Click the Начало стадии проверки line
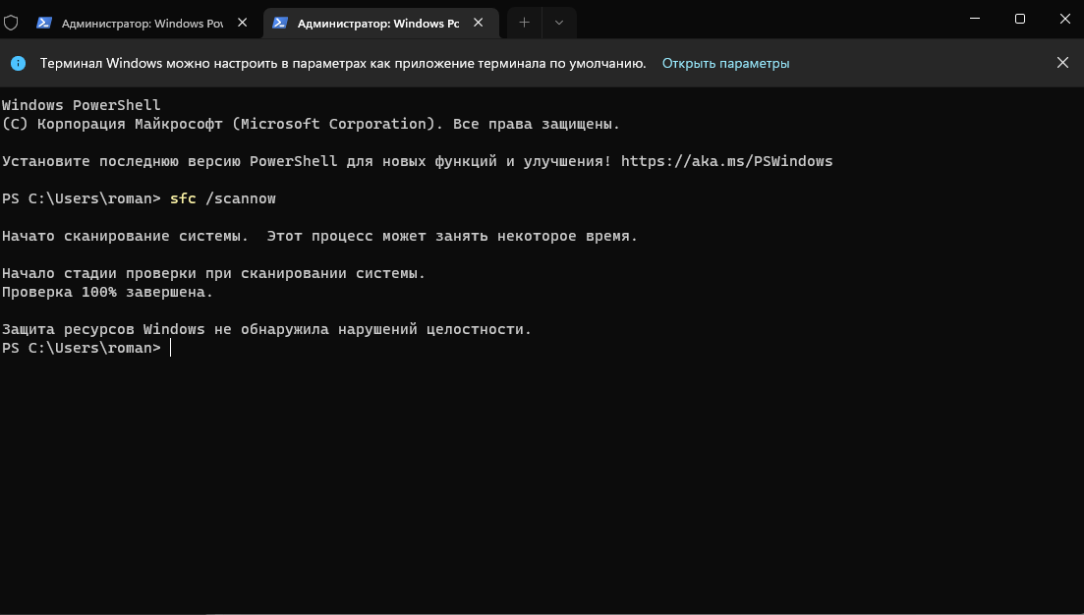This screenshot has width=1084, height=615. pos(213,273)
